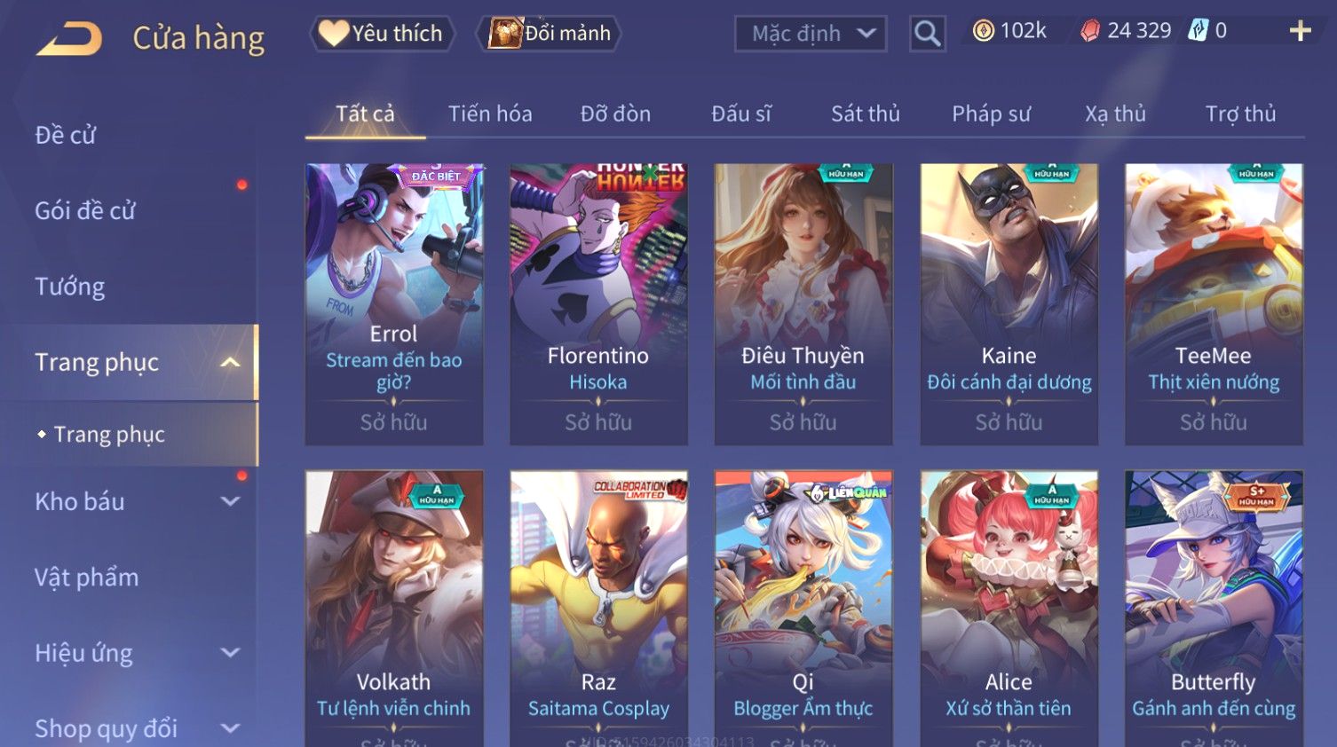Click the red ruby currency icon
Screen dimensions: 1337x747
1089,31
